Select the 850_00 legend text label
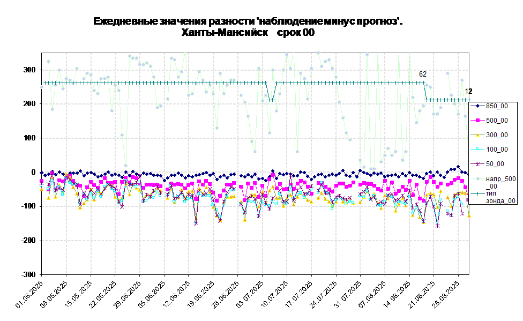The height and width of the screenshot is (321, 523). [x=497, y=106]
